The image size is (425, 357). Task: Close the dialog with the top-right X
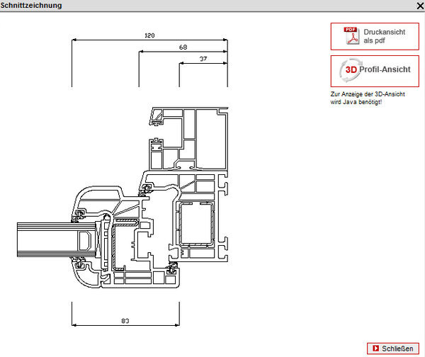[419, 5]
